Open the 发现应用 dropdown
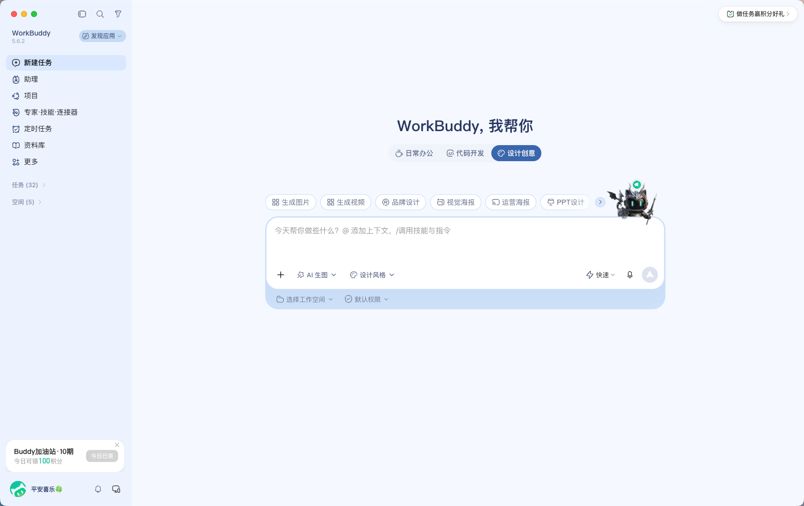The image size is (804, 506). [103, 36]
